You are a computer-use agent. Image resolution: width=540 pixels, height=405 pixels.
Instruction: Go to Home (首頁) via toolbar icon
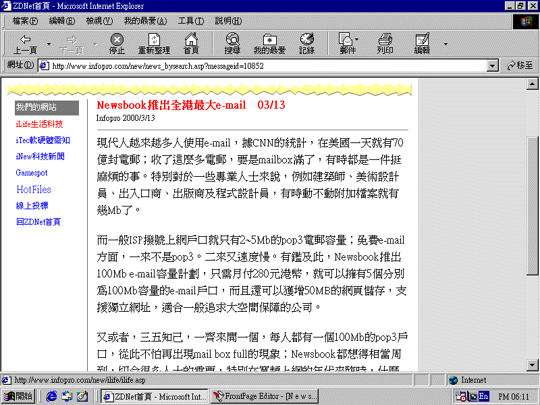point(191,43)
